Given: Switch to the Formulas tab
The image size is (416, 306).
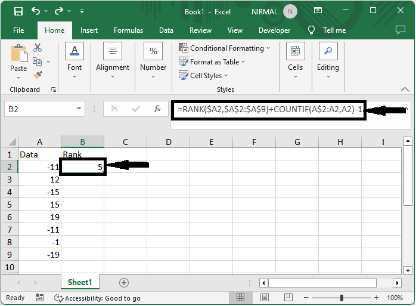Looking at the screenshot, I should click(x=128, y=30).
